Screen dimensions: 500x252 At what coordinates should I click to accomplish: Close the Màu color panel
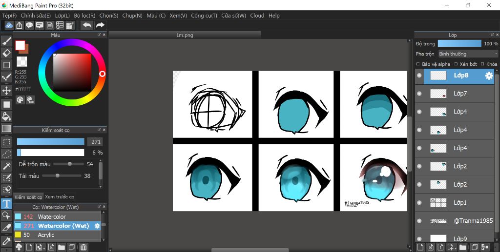pos(104,35)
